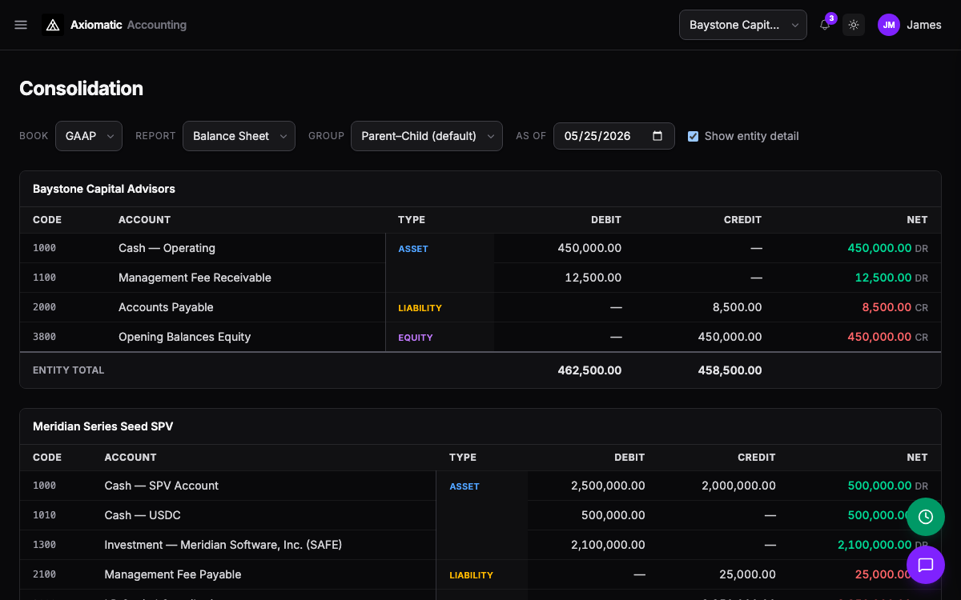The image size is (961, 600).
Task: Click account code 2100
Action: point(44,574)
